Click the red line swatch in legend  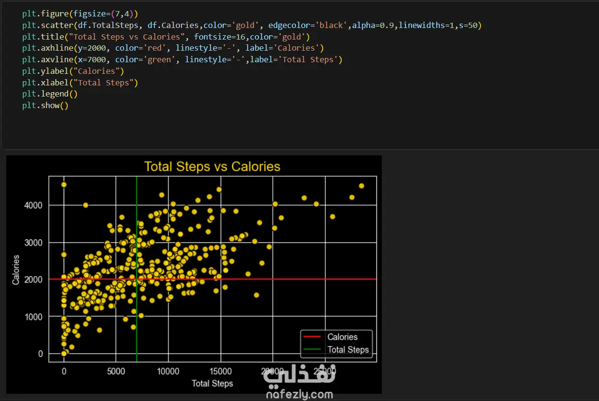click(x=312, y=337)
